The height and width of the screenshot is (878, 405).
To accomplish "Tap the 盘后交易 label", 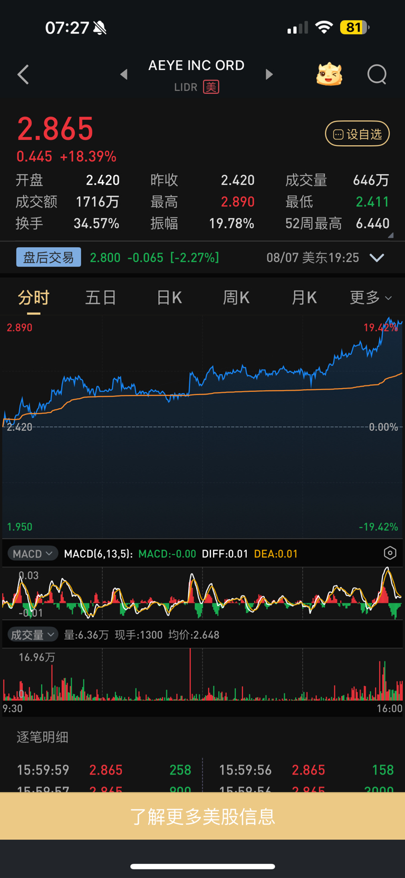I will tap(49, 257).
